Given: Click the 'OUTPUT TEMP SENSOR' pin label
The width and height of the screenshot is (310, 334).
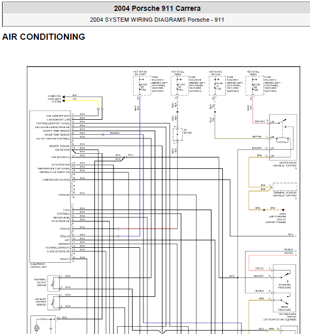Looking at the screenshot, I should 56,131.
